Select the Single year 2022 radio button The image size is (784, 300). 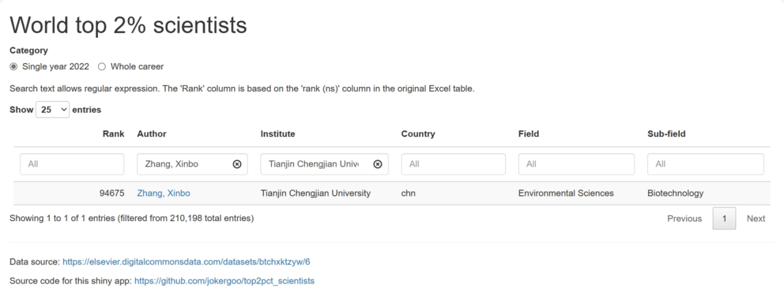[14, 66]
